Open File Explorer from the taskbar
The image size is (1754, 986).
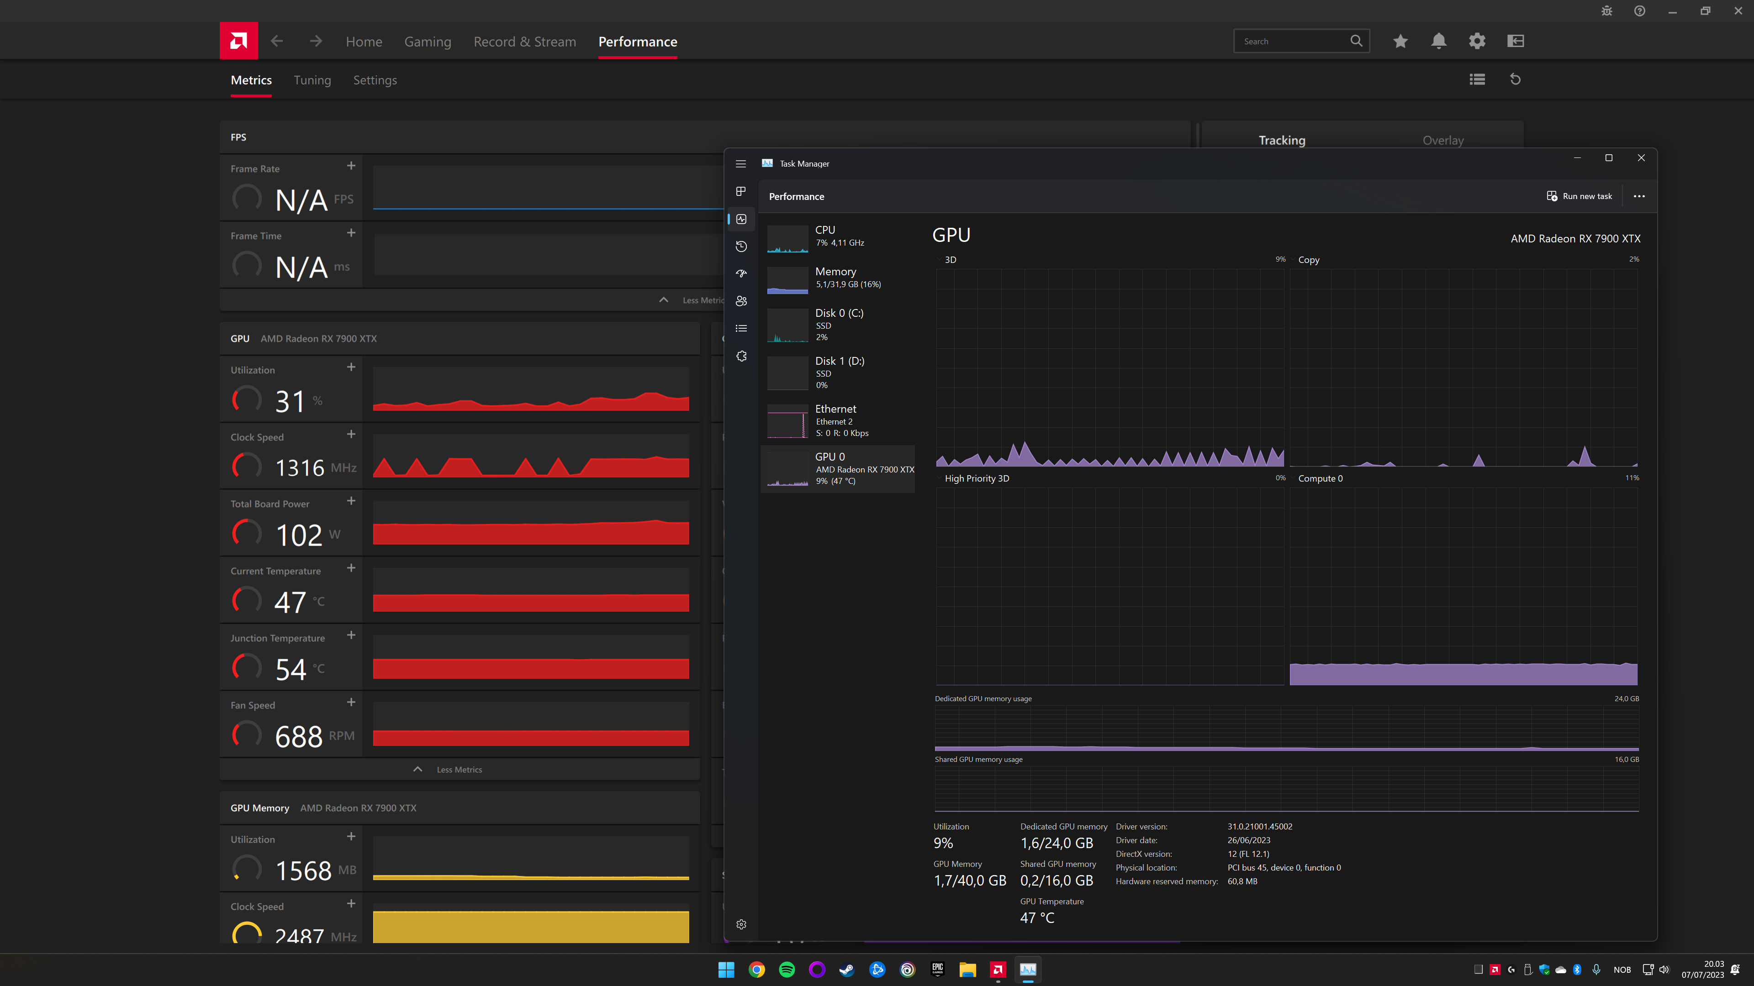pyautogui.click(x=967, y=970)
